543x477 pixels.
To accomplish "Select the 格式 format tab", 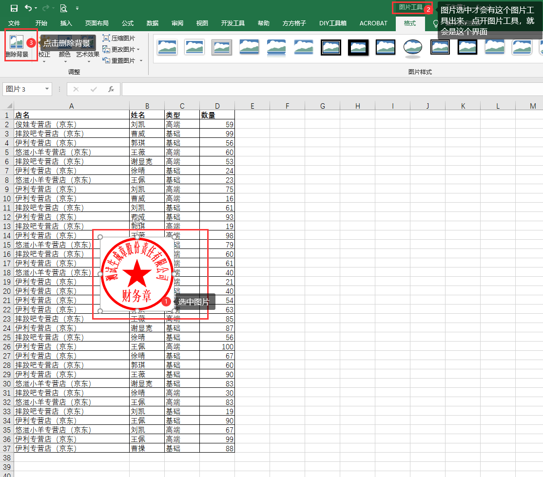I will tap(409, 23).
